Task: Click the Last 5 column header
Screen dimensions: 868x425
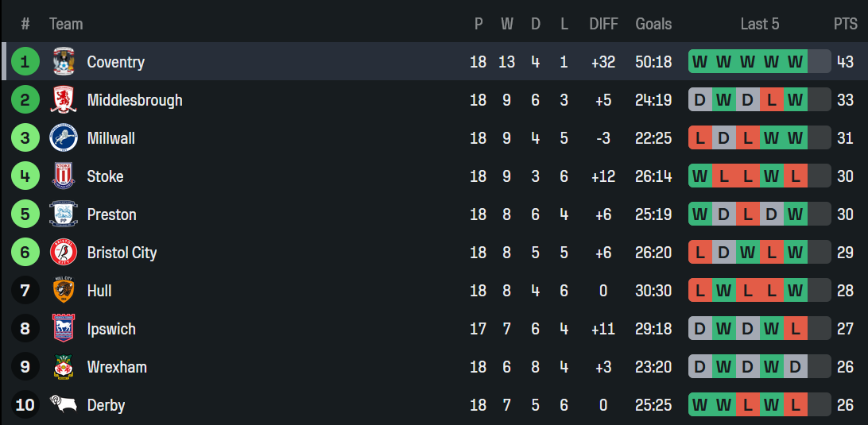Action: click(x=760, y=24)
